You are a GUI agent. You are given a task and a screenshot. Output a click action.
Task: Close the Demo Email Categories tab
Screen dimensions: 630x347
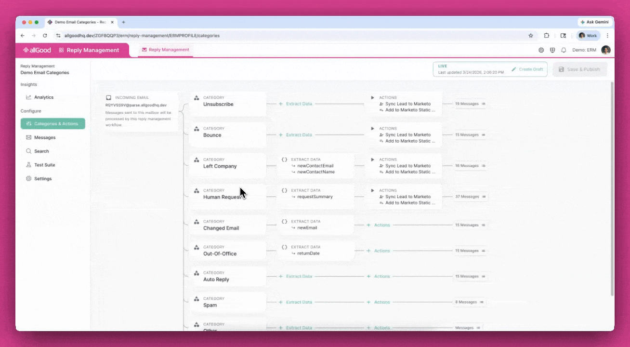pyautogui.click(x=112, y=22)
